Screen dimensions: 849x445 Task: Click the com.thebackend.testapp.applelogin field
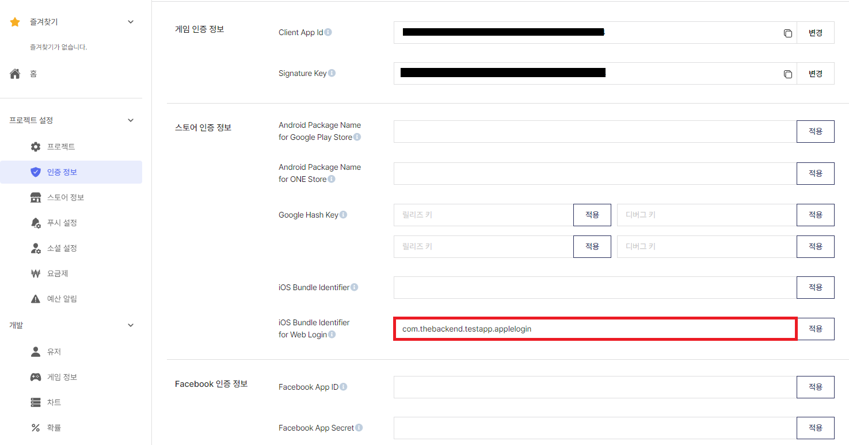[x=595, y=329]
